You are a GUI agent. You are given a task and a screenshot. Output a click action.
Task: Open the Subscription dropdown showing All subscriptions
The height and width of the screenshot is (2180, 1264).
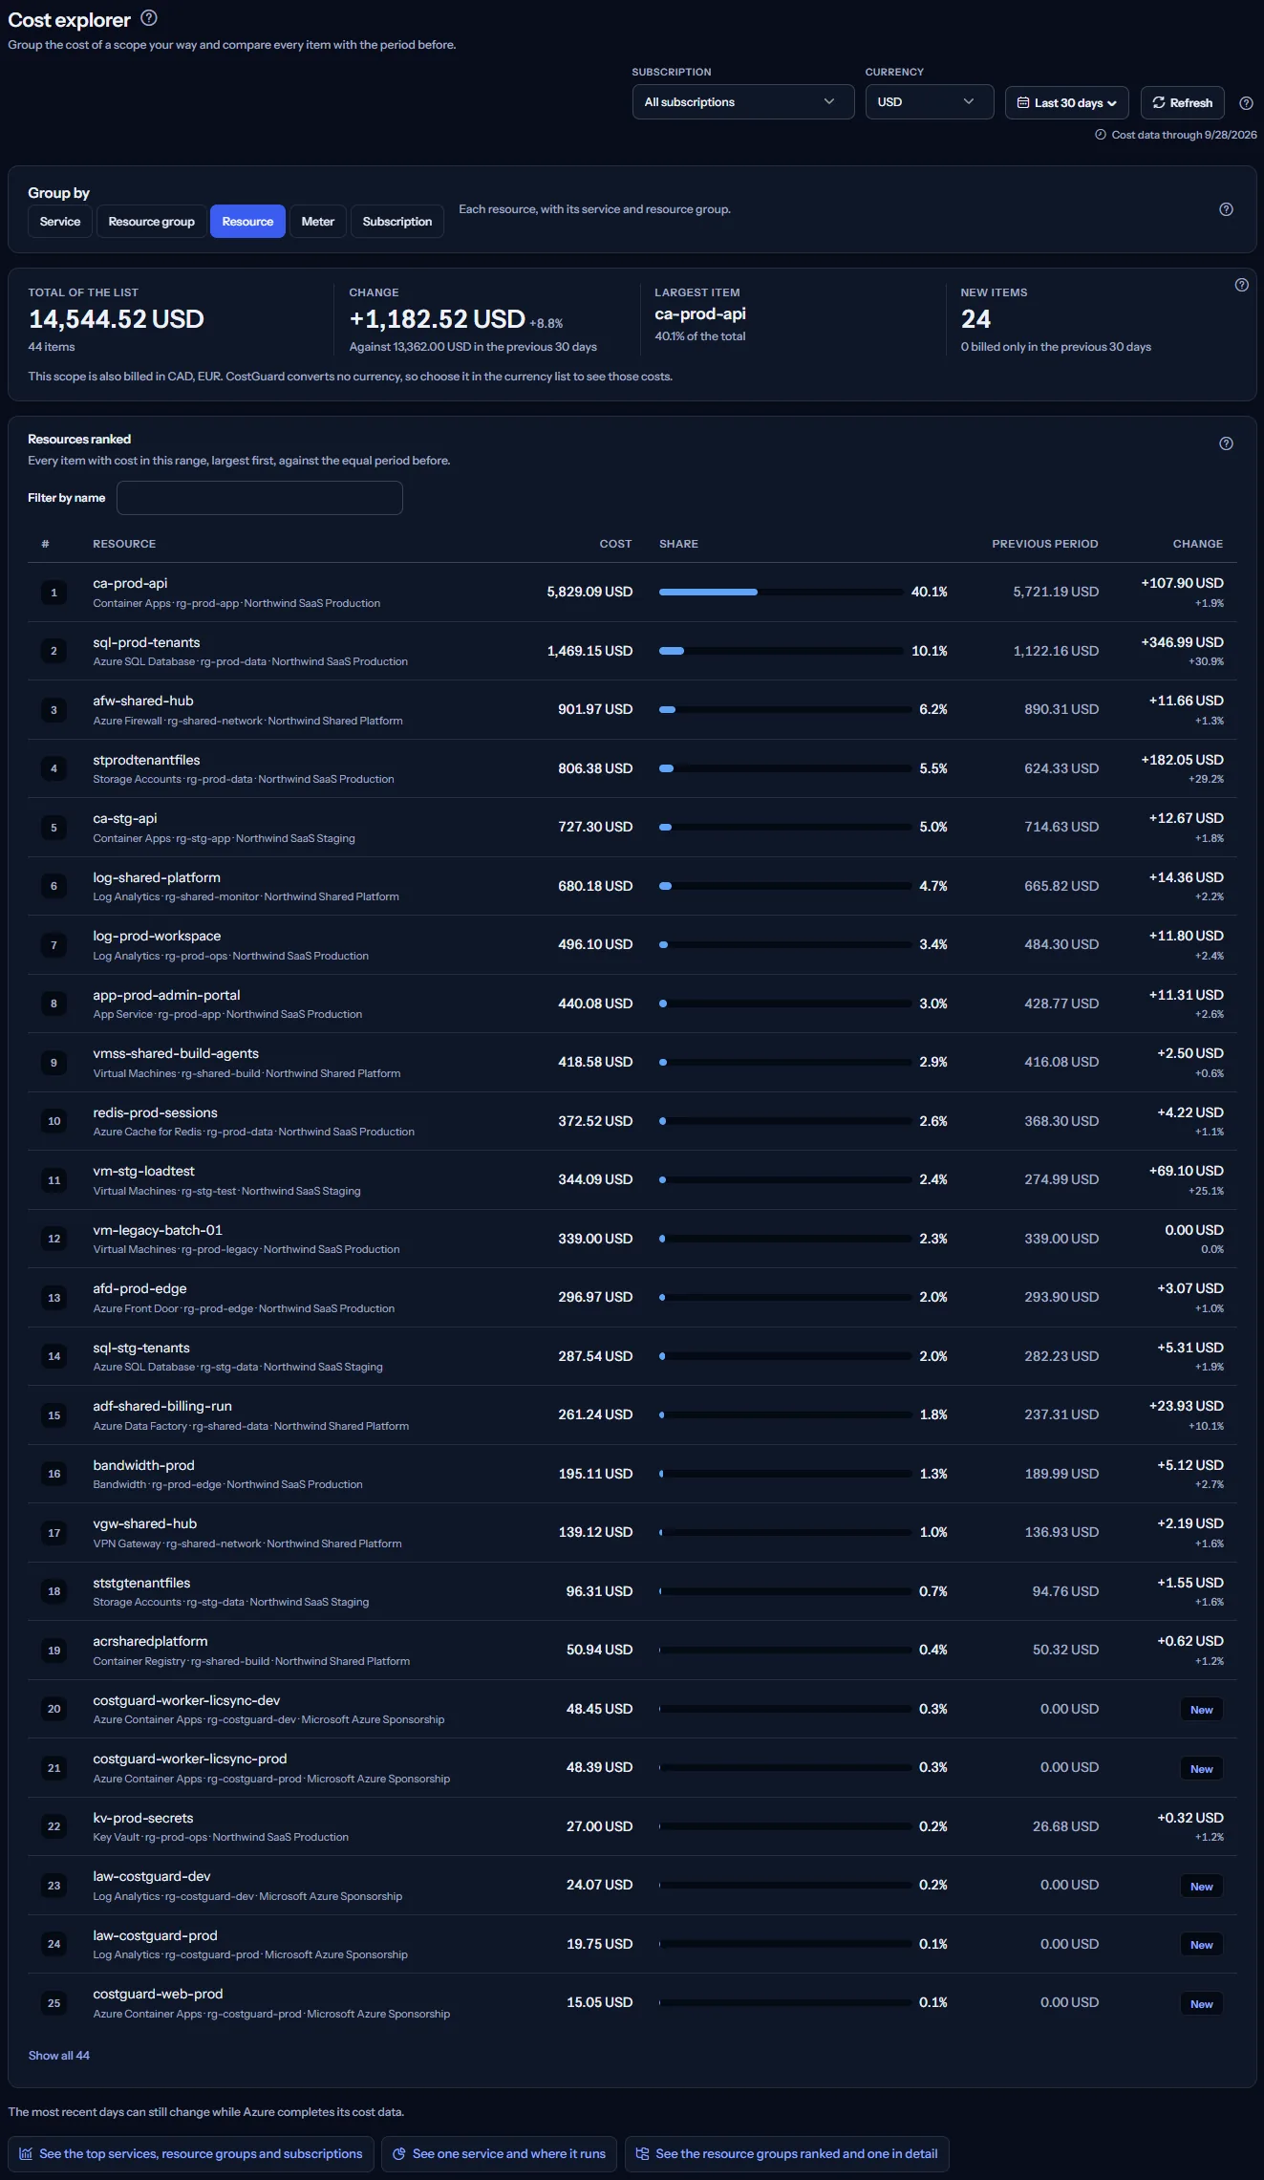pos(742,102)
